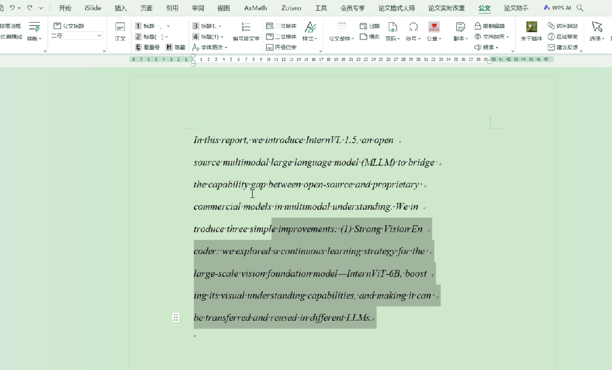Open the 二号 font size combo box

(83, 36)
